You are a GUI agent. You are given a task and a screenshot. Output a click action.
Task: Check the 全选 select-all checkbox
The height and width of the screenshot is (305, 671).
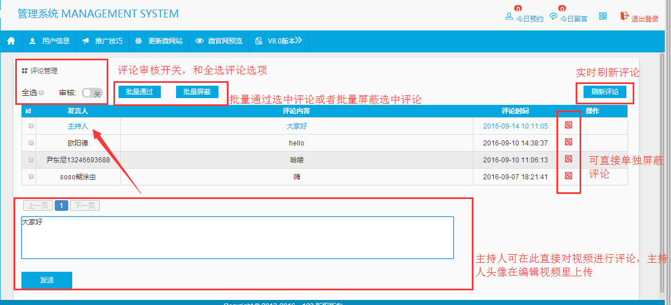click(41, 92)
